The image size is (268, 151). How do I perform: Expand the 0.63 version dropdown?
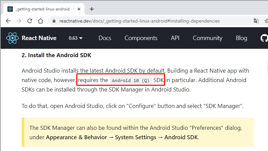76,38
